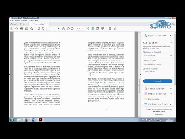The width and height of the screenshot is (185, 139).
Task: Open the Windows Start menu
Action: [12, 120]
